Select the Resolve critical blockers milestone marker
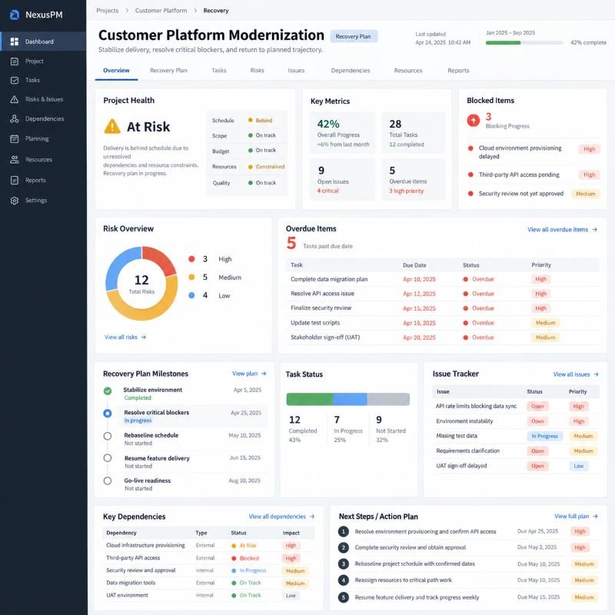The height and width of the screenshot is (615, 615). [x=108, y=413]
